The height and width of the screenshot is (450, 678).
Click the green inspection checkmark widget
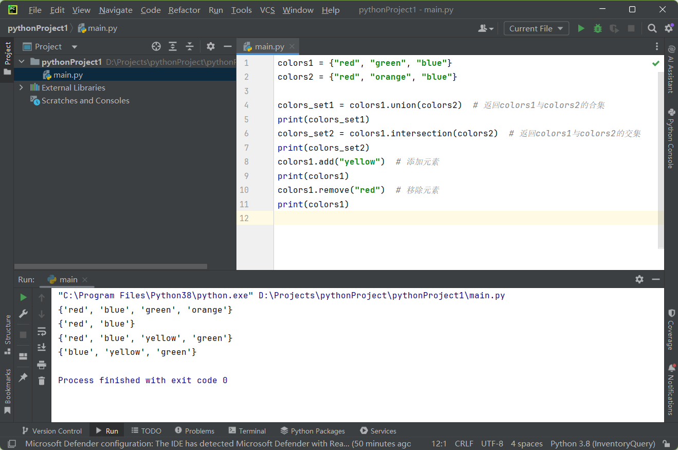[x=656, y=63]
